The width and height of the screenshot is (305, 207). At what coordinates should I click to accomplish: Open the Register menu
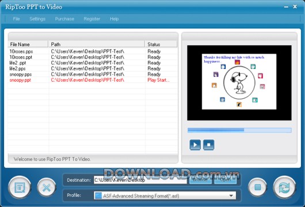tap(92, 19)
